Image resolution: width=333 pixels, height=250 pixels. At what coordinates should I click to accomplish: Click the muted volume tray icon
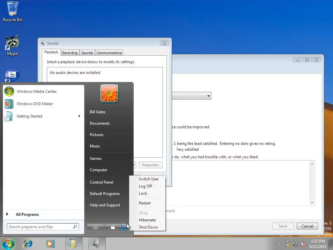pyautogui.click(x=303, y=244)
